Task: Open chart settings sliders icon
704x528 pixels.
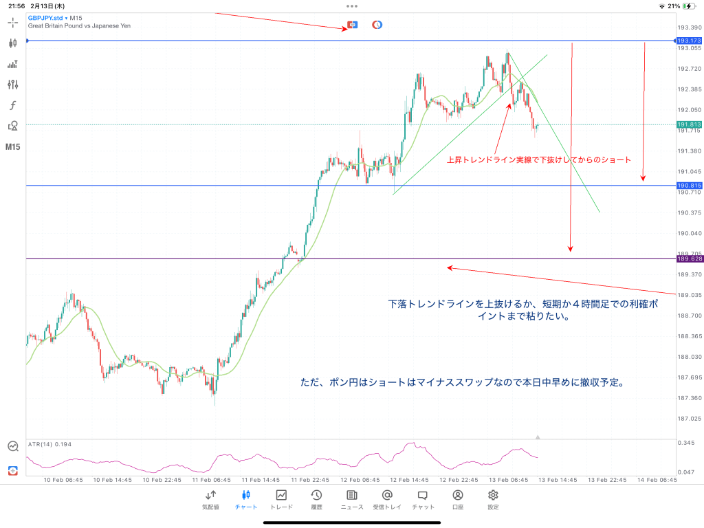Action: coord(12,85)
